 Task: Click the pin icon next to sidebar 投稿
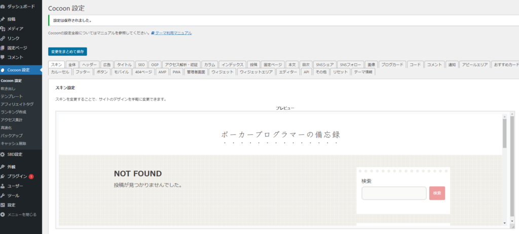pos(3,19)
